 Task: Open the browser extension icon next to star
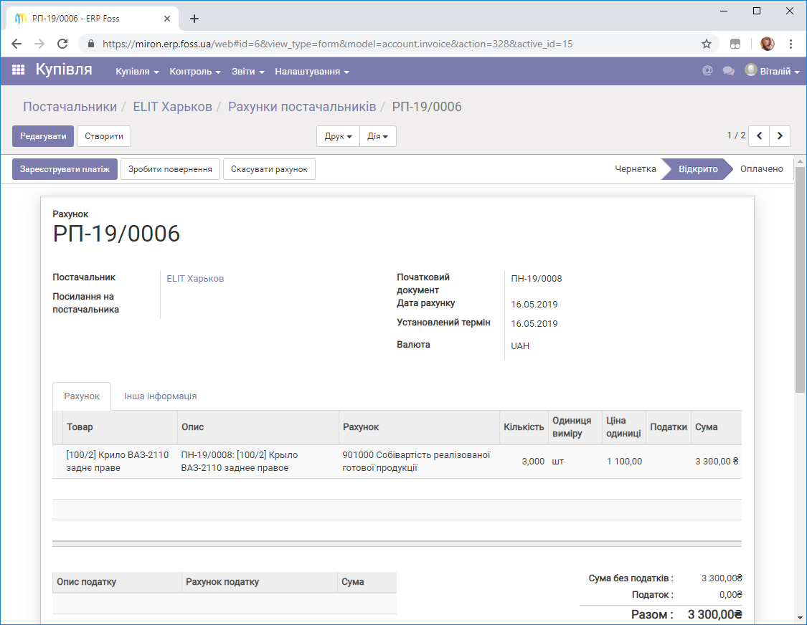(x=735, y=44)
